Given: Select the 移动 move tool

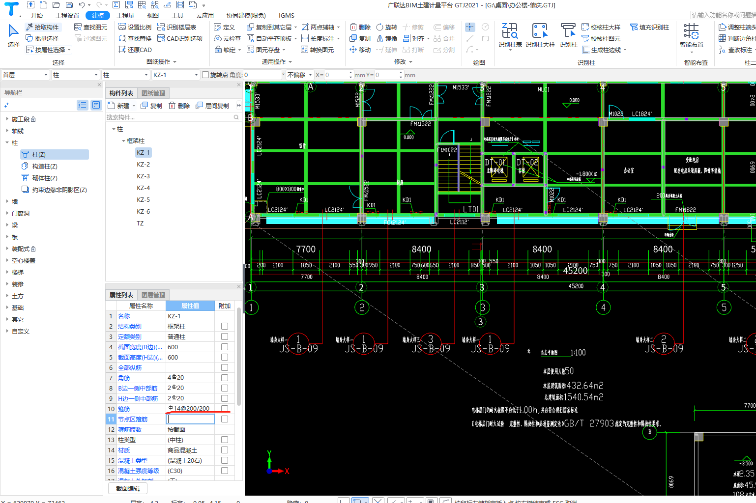Looking at the screenshot, I should point(360,50).
